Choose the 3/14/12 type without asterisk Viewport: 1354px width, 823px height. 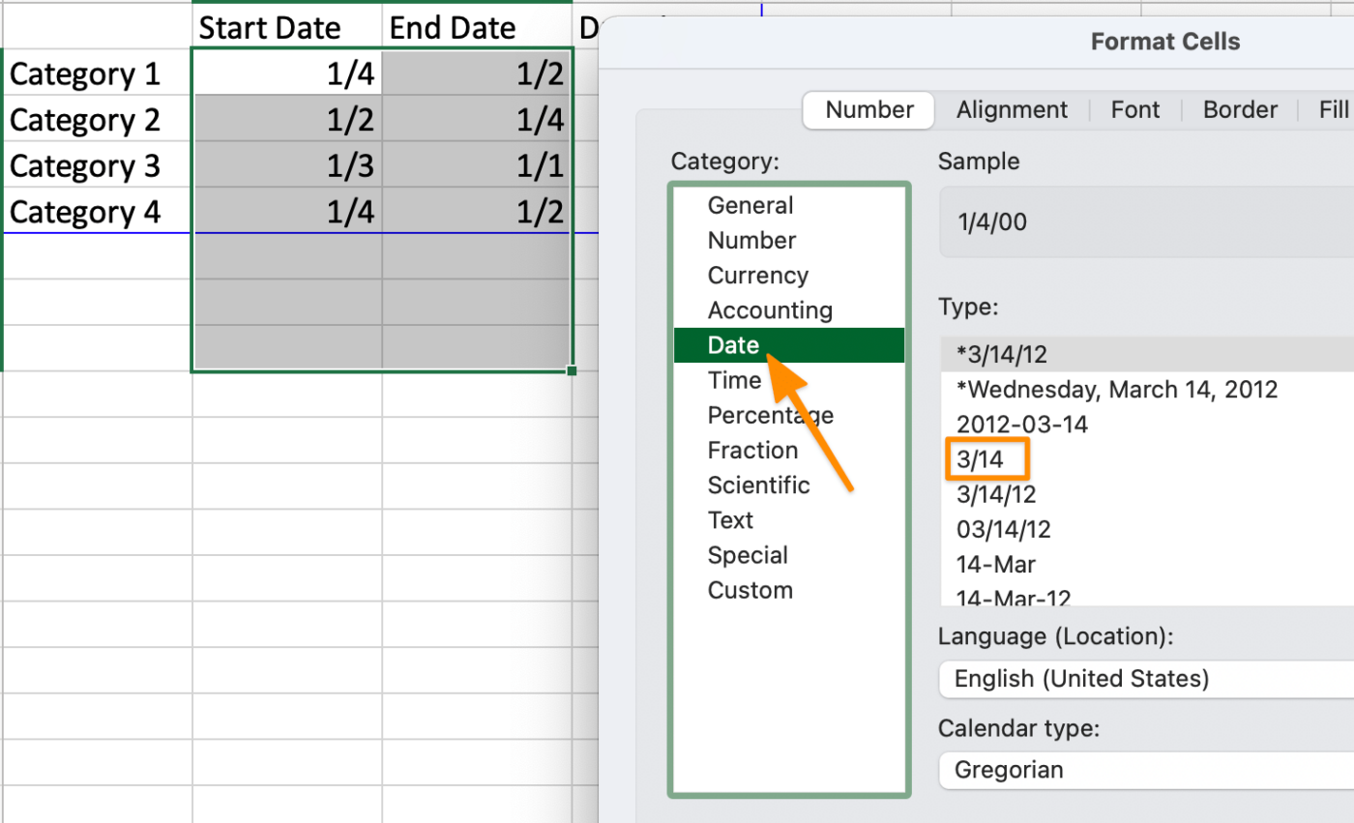[x=1147, y=494]
